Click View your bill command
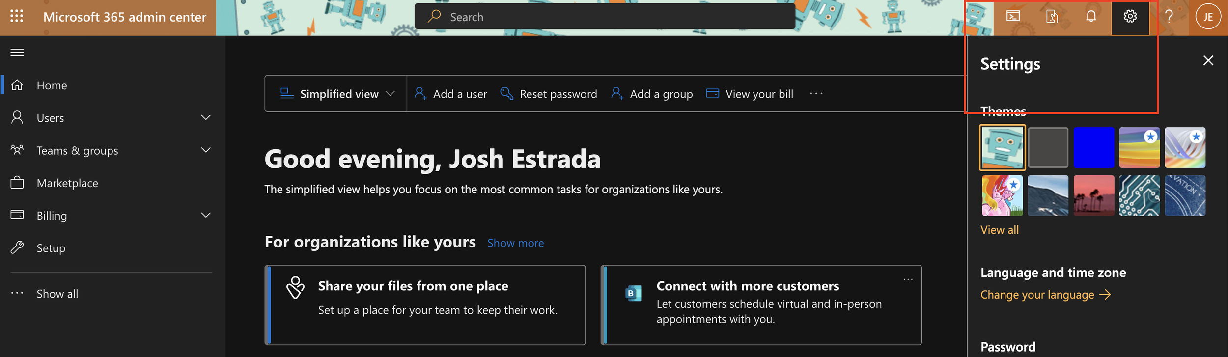This screenshot has height=357, width=1228. (x=750, y=94)
